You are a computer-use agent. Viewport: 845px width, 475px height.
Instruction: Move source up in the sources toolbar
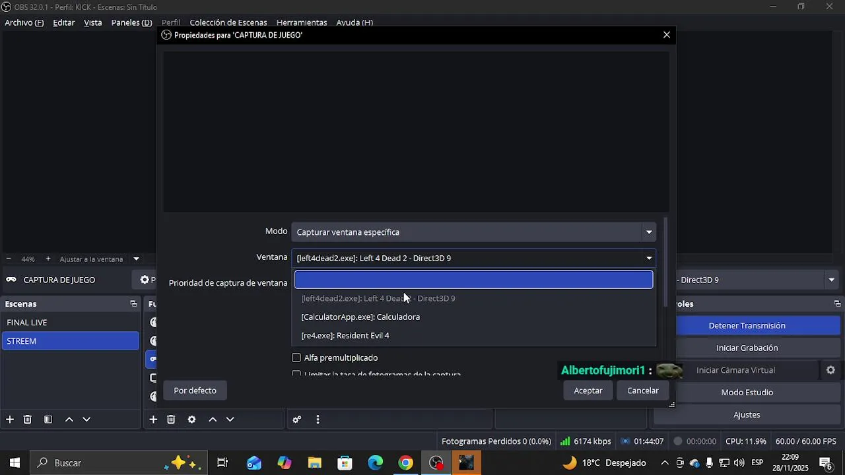(x=213, y=420)
